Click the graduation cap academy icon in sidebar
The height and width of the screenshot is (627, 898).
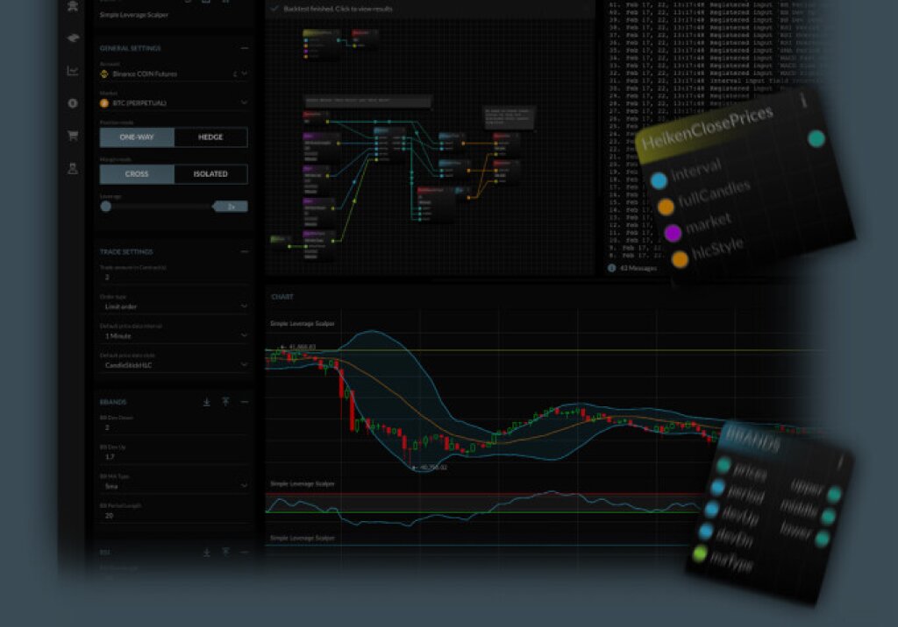(74, 39)
